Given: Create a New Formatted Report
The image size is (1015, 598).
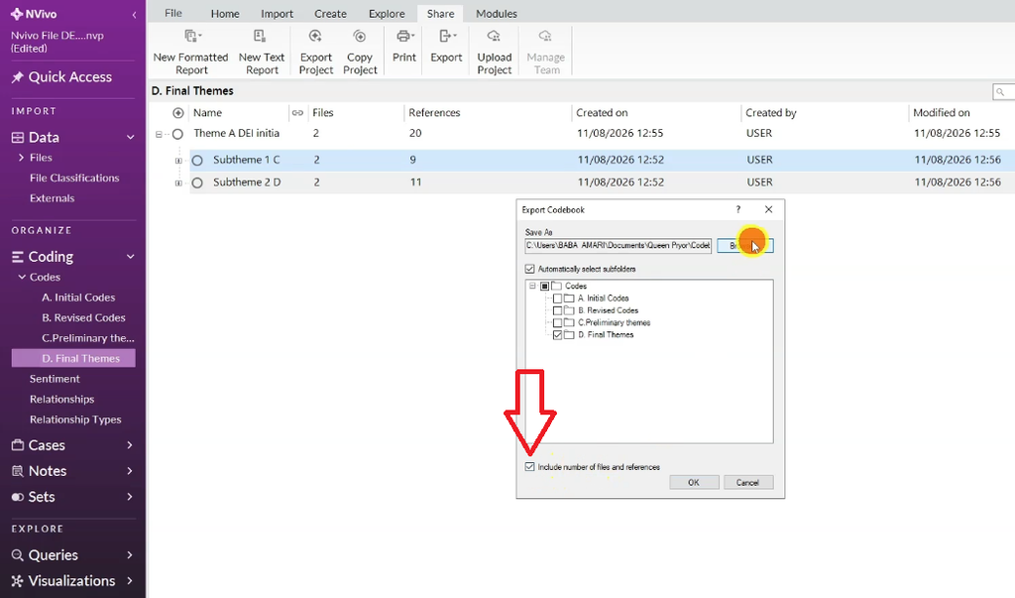Looking at the screenshot, I should [190, 52].
